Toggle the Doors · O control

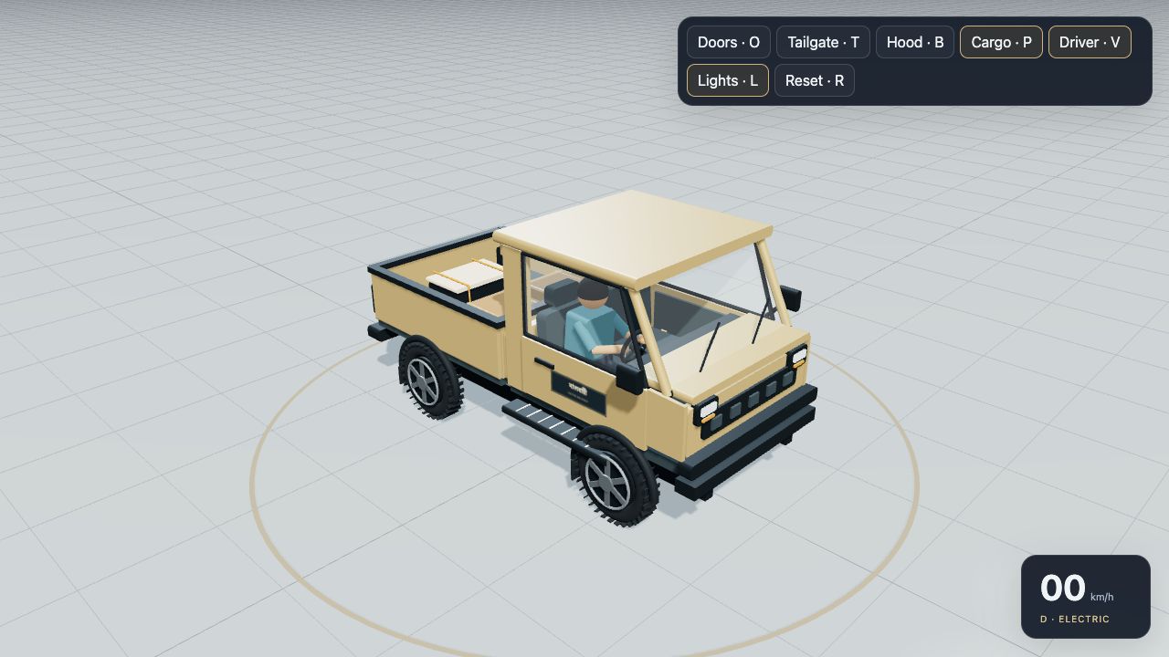tap(729, 42)
